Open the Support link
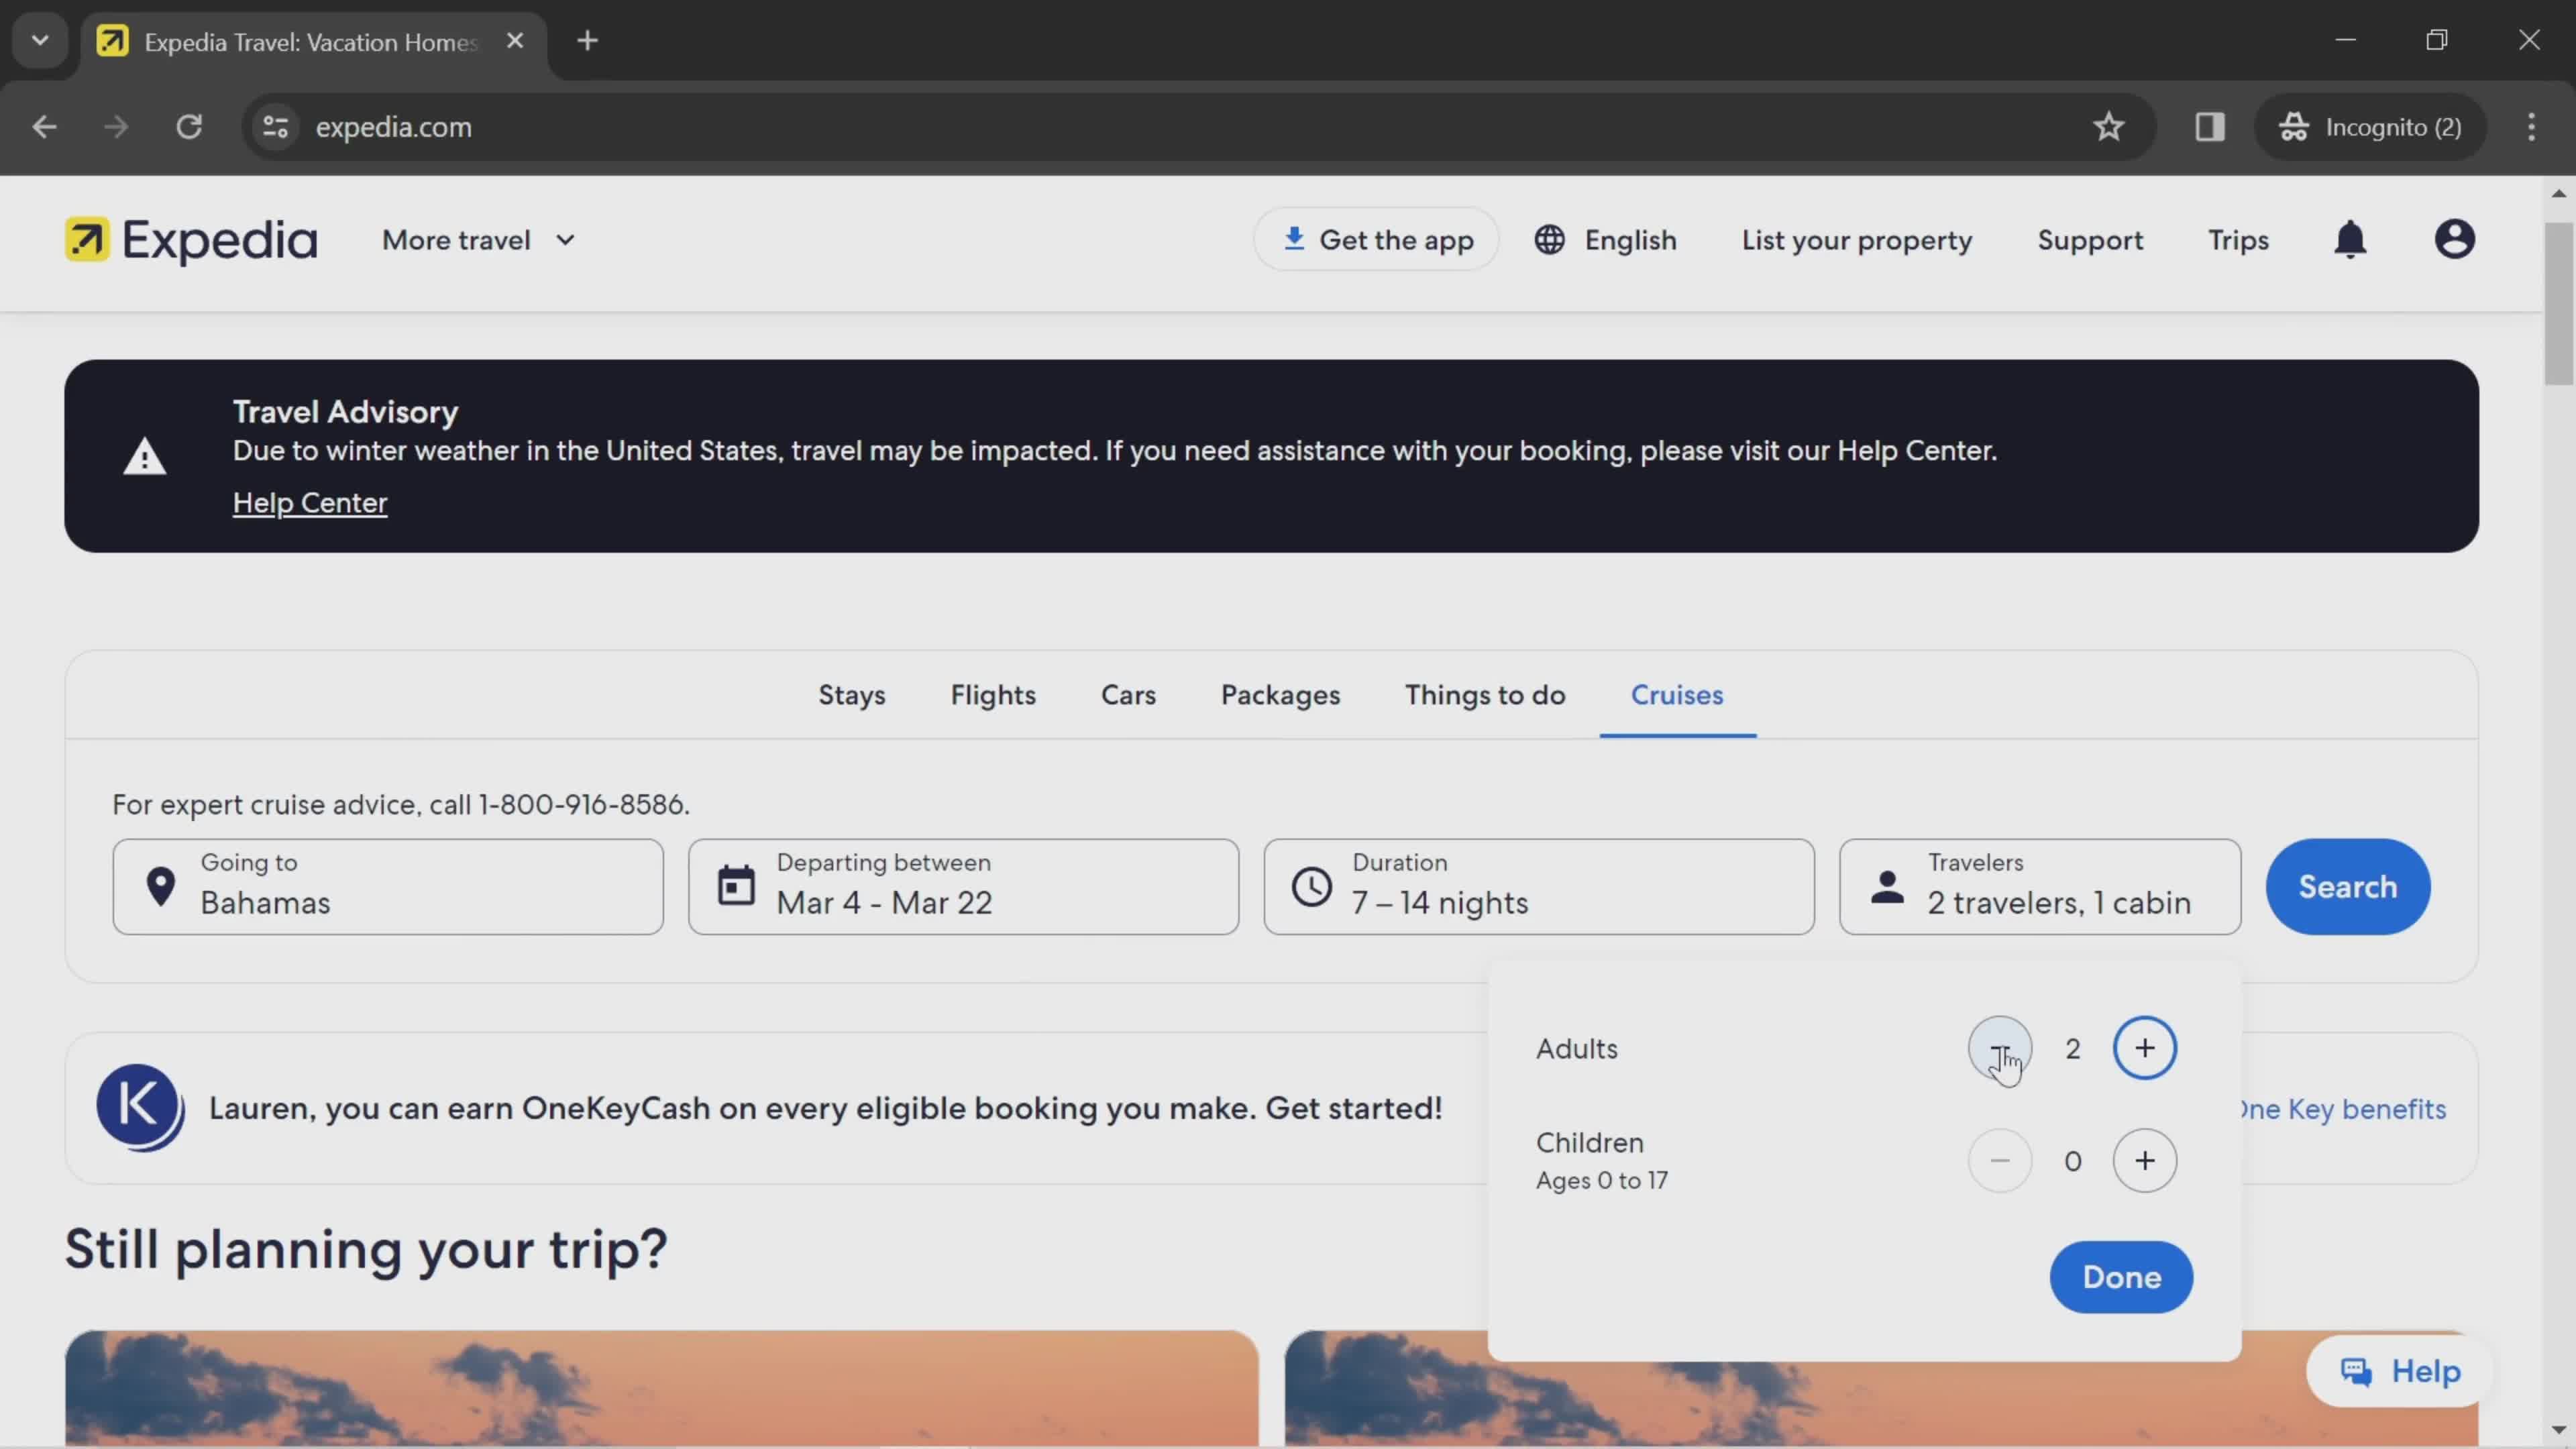The image size is (2576, 1449). click(2090, 240)
